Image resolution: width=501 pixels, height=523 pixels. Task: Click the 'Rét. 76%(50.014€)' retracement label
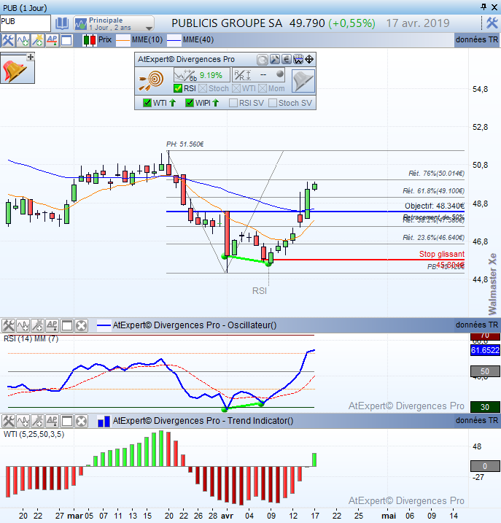(x=436, y=174)
